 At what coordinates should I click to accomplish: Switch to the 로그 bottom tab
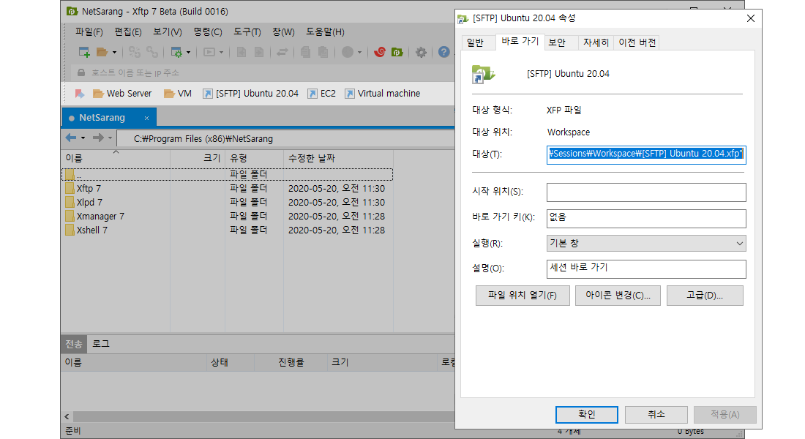click(101, 344)
